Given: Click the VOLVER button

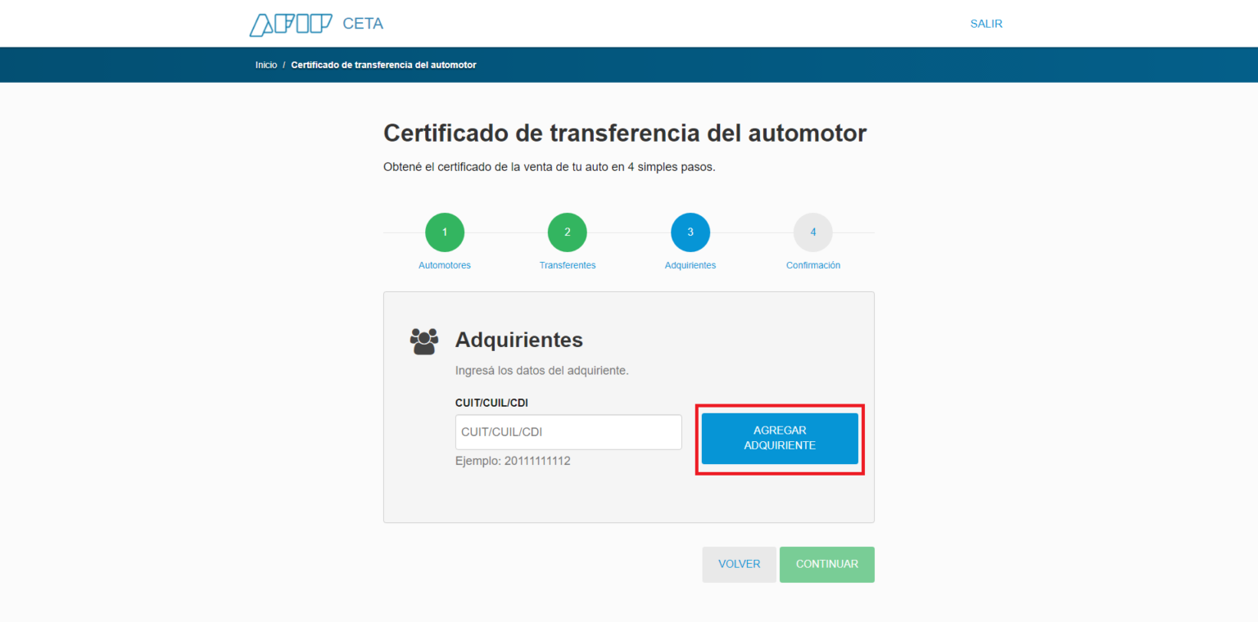Looking at the screenshot, I should click(x=739, y=565).
